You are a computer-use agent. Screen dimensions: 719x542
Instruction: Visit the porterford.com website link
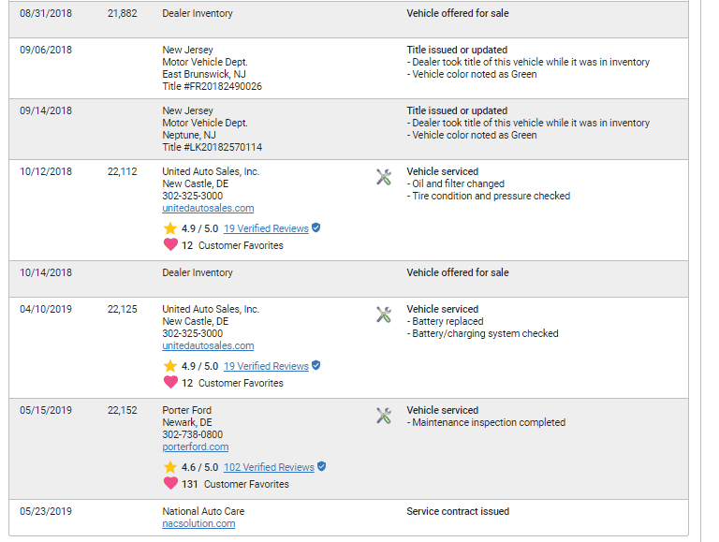196,447
